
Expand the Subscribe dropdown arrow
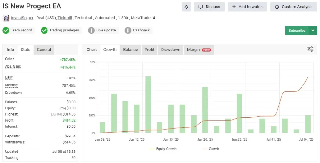click(x=313, y=31)
